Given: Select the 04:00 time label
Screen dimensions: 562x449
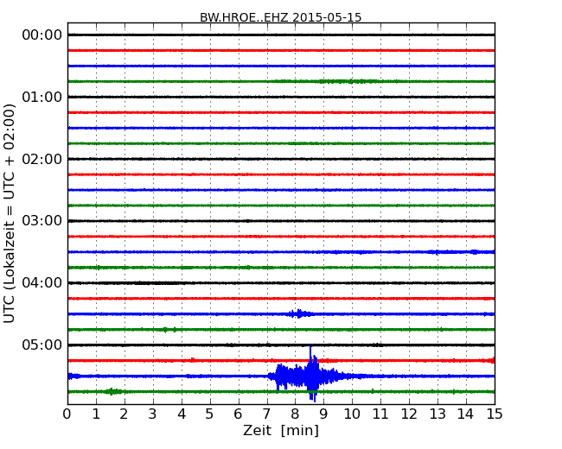Looking at the screenshot, I should coord(42,283).
